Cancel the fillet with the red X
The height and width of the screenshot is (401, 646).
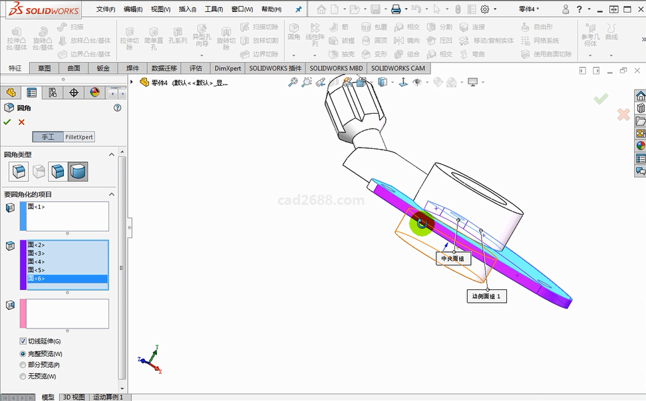pyautogui.click(x=21, y=122)
